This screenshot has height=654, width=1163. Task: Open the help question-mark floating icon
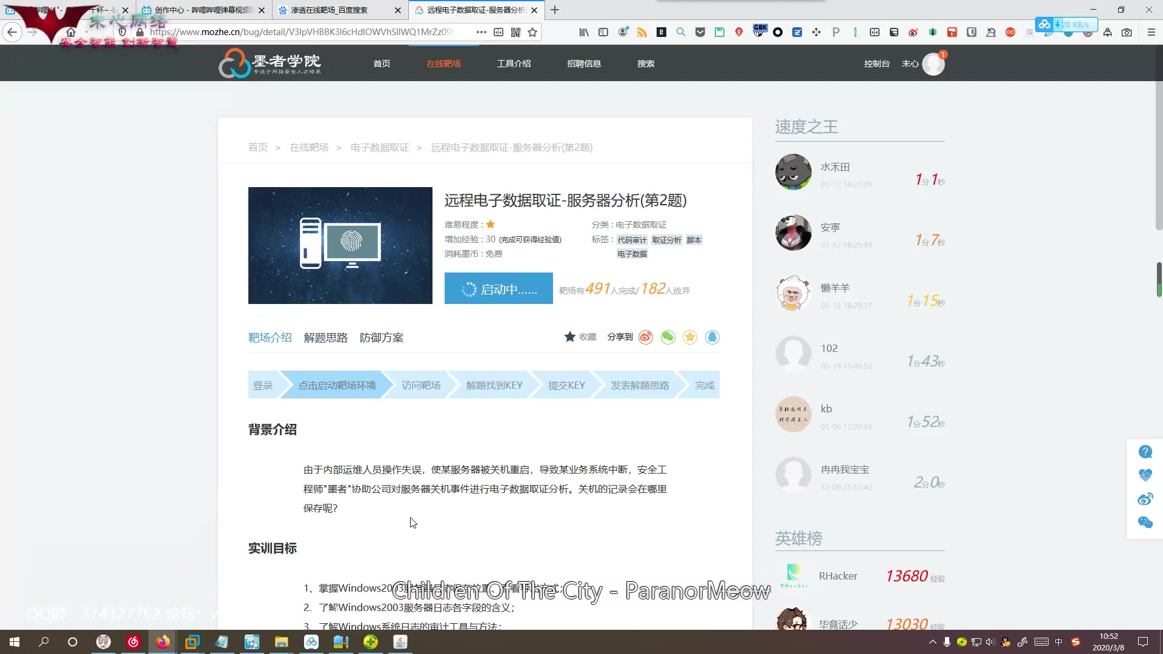[x=1145, y=452]
